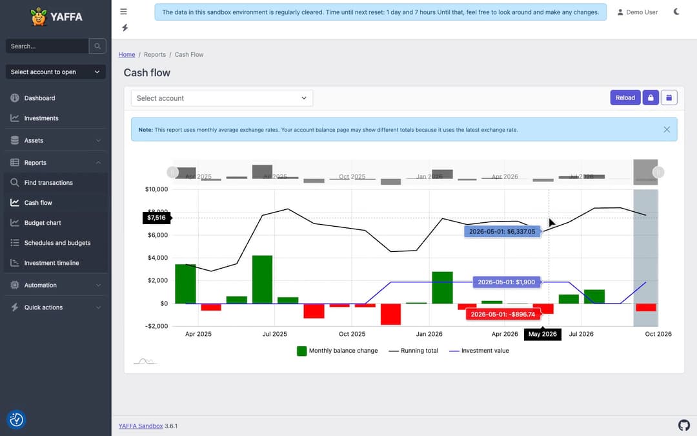697x436 pixels.
Task: Click the Reload button
Action: click(x=625, y=98)
